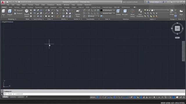The height and width of the screenshot is (104, 186).
Task: Click the Smooth Object mesh tool
Action: [26, 13]
